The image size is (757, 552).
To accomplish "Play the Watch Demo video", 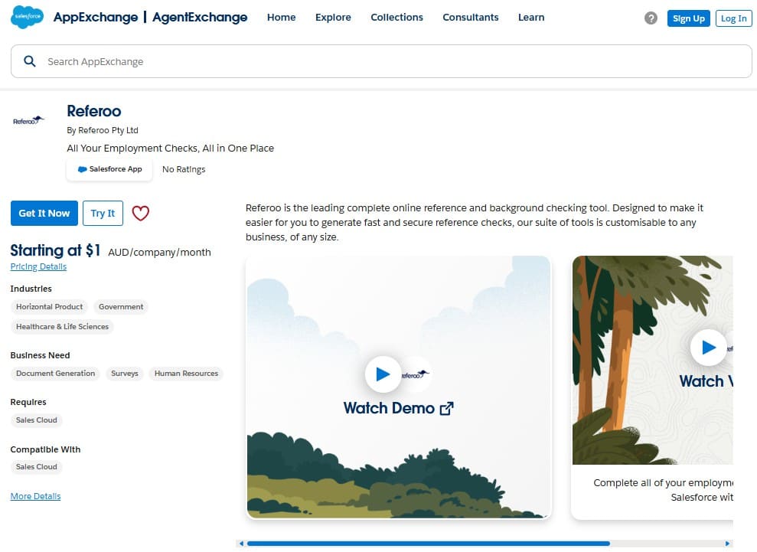I will pyautogui.click(x=383, y=374).
